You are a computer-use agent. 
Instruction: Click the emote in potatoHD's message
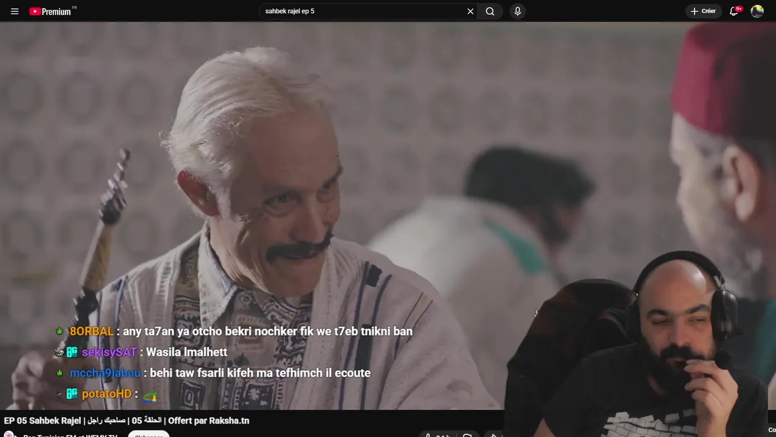(x=150, y=396)
